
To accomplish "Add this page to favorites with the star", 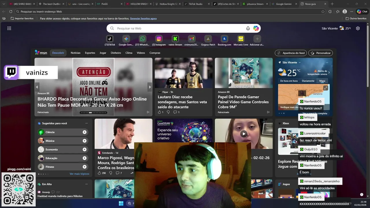I will pyautogui.click(x=323, y=12).
